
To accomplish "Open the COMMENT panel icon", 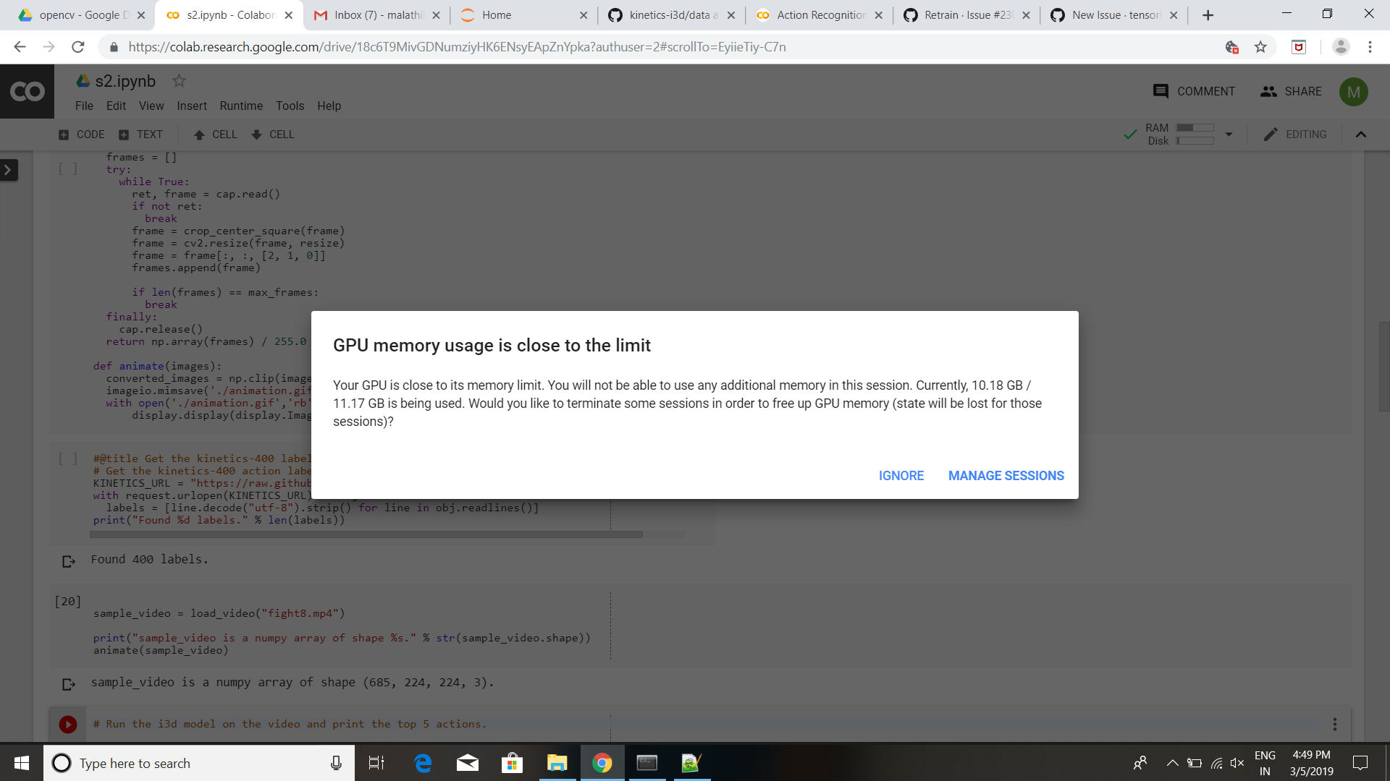I will point(1160,91).
